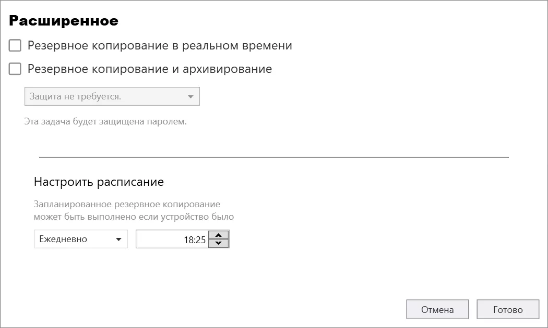Increase schedule time with up arrow
Screen dimensions: 548x328
pos(219,235)
